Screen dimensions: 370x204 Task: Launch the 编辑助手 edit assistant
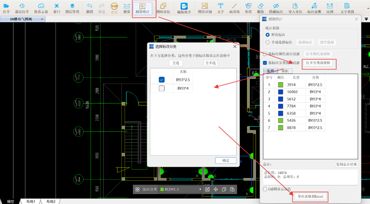click(185, 8)
